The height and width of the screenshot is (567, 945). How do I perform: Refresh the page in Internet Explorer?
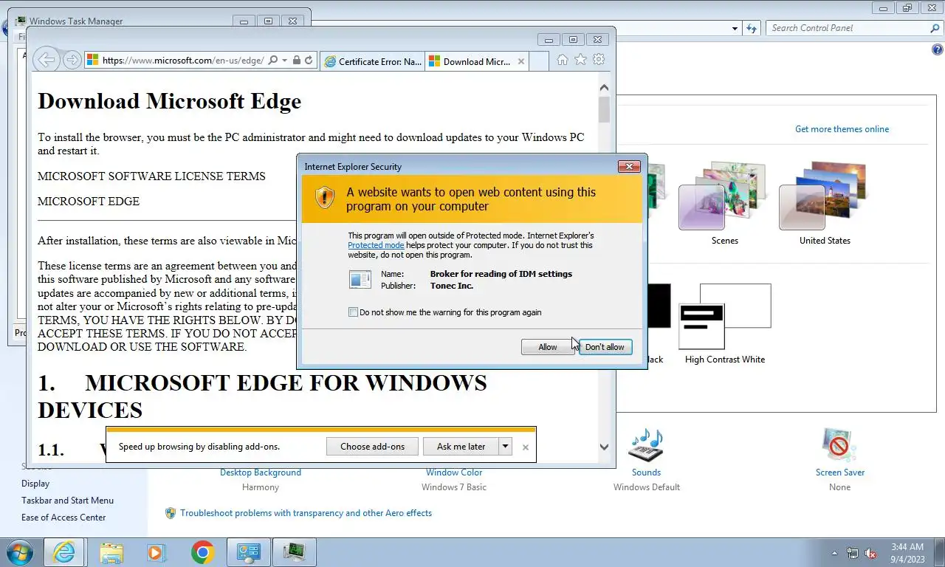click(x=309, y=61)
